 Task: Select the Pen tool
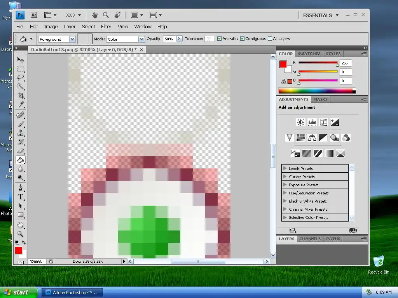point(21,188)
